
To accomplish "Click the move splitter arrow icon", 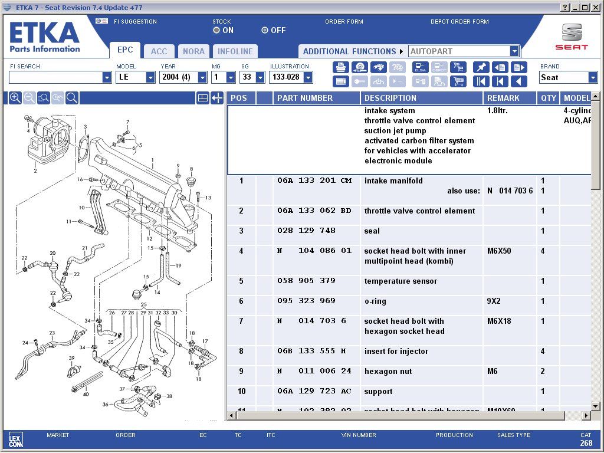I will [217, 98].
